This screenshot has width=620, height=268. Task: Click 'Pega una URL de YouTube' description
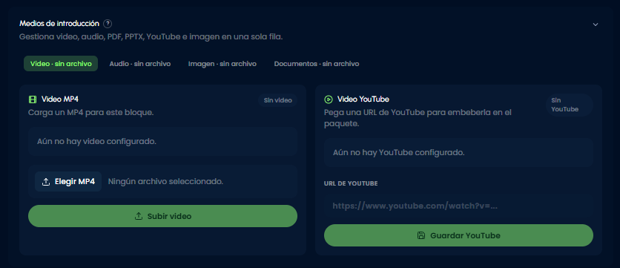click(418, 118)
